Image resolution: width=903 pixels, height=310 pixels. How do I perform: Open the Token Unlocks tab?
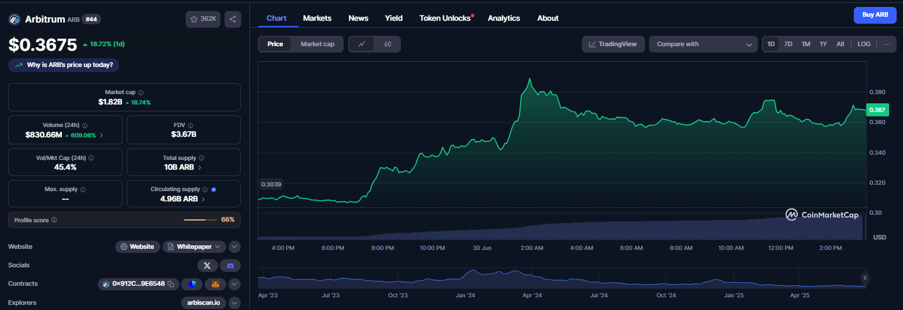pos(445,18)
